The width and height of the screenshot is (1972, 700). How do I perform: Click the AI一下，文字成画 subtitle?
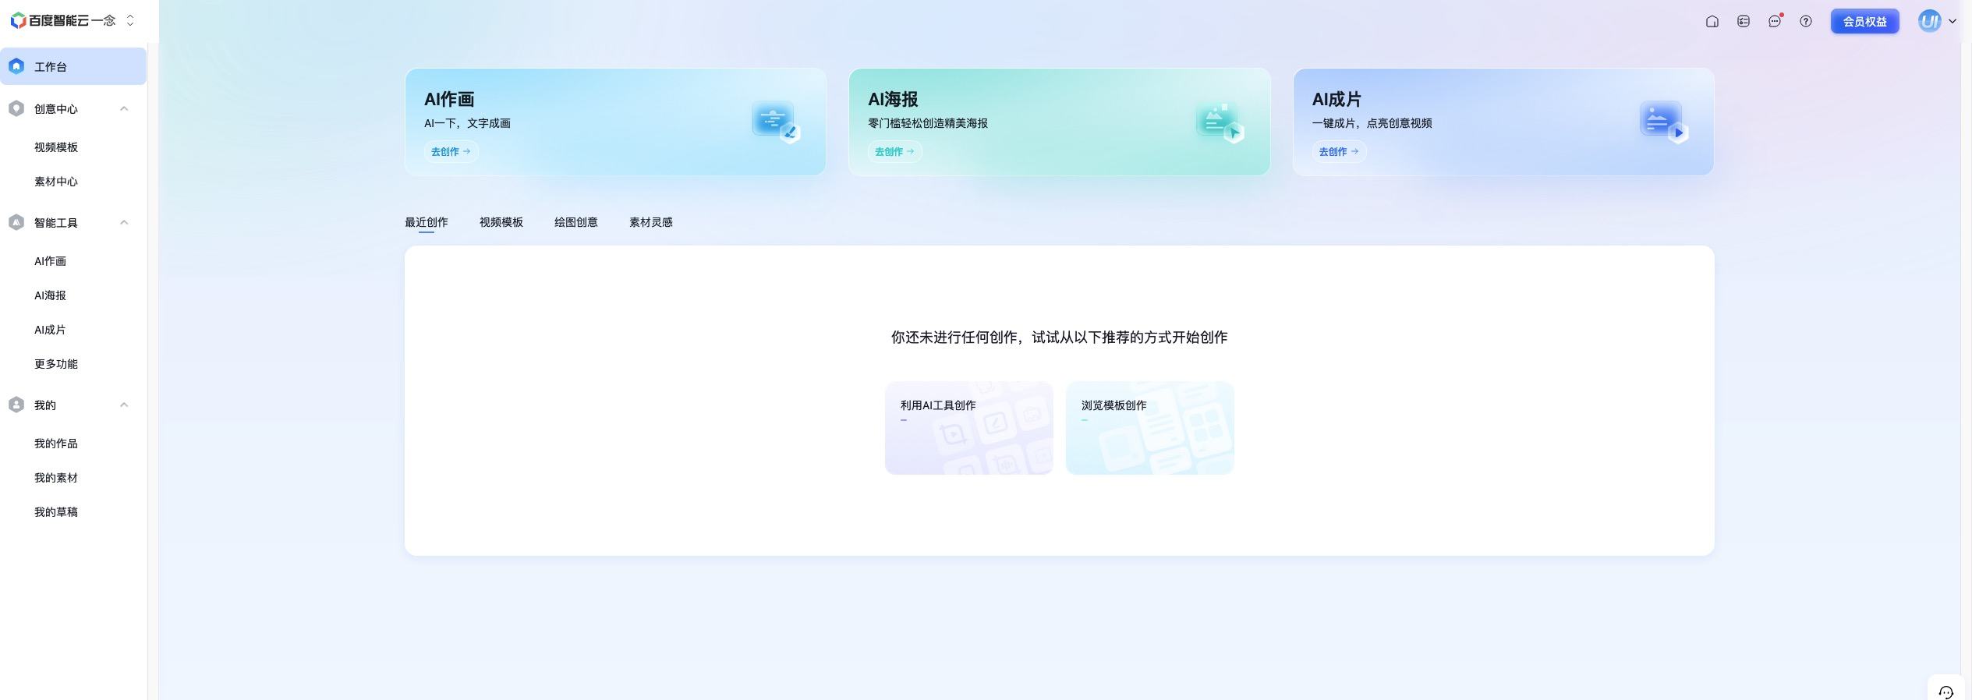pyautogui.click(x=467, y=123)
